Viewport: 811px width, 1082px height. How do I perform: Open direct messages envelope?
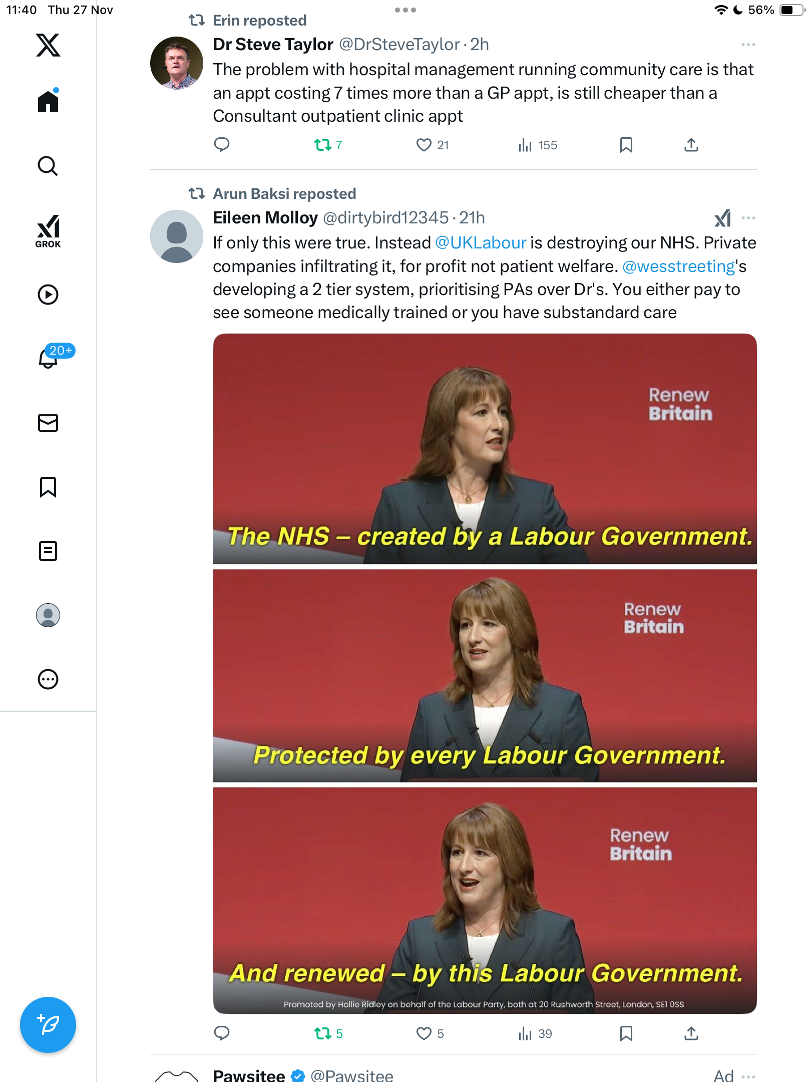point(48,423)
